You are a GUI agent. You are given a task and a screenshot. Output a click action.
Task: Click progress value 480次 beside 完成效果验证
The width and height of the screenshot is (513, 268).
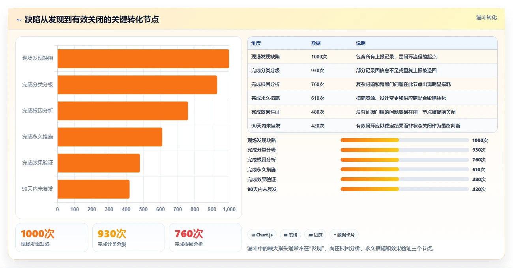pyautogui.click(x=479, y=180)
